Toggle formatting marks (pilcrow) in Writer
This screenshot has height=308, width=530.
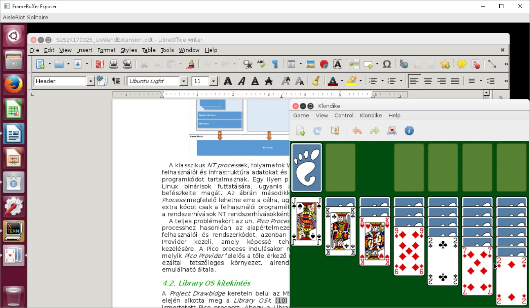[275, 64]
